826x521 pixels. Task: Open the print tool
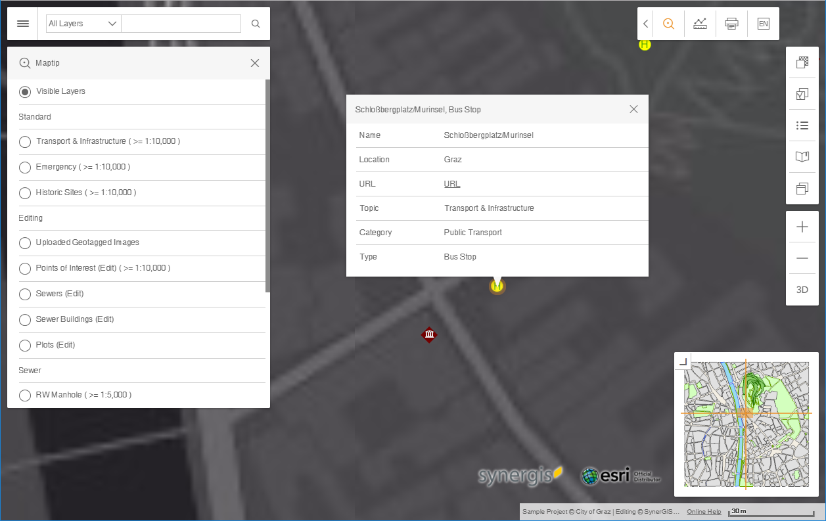pos(731,23)
